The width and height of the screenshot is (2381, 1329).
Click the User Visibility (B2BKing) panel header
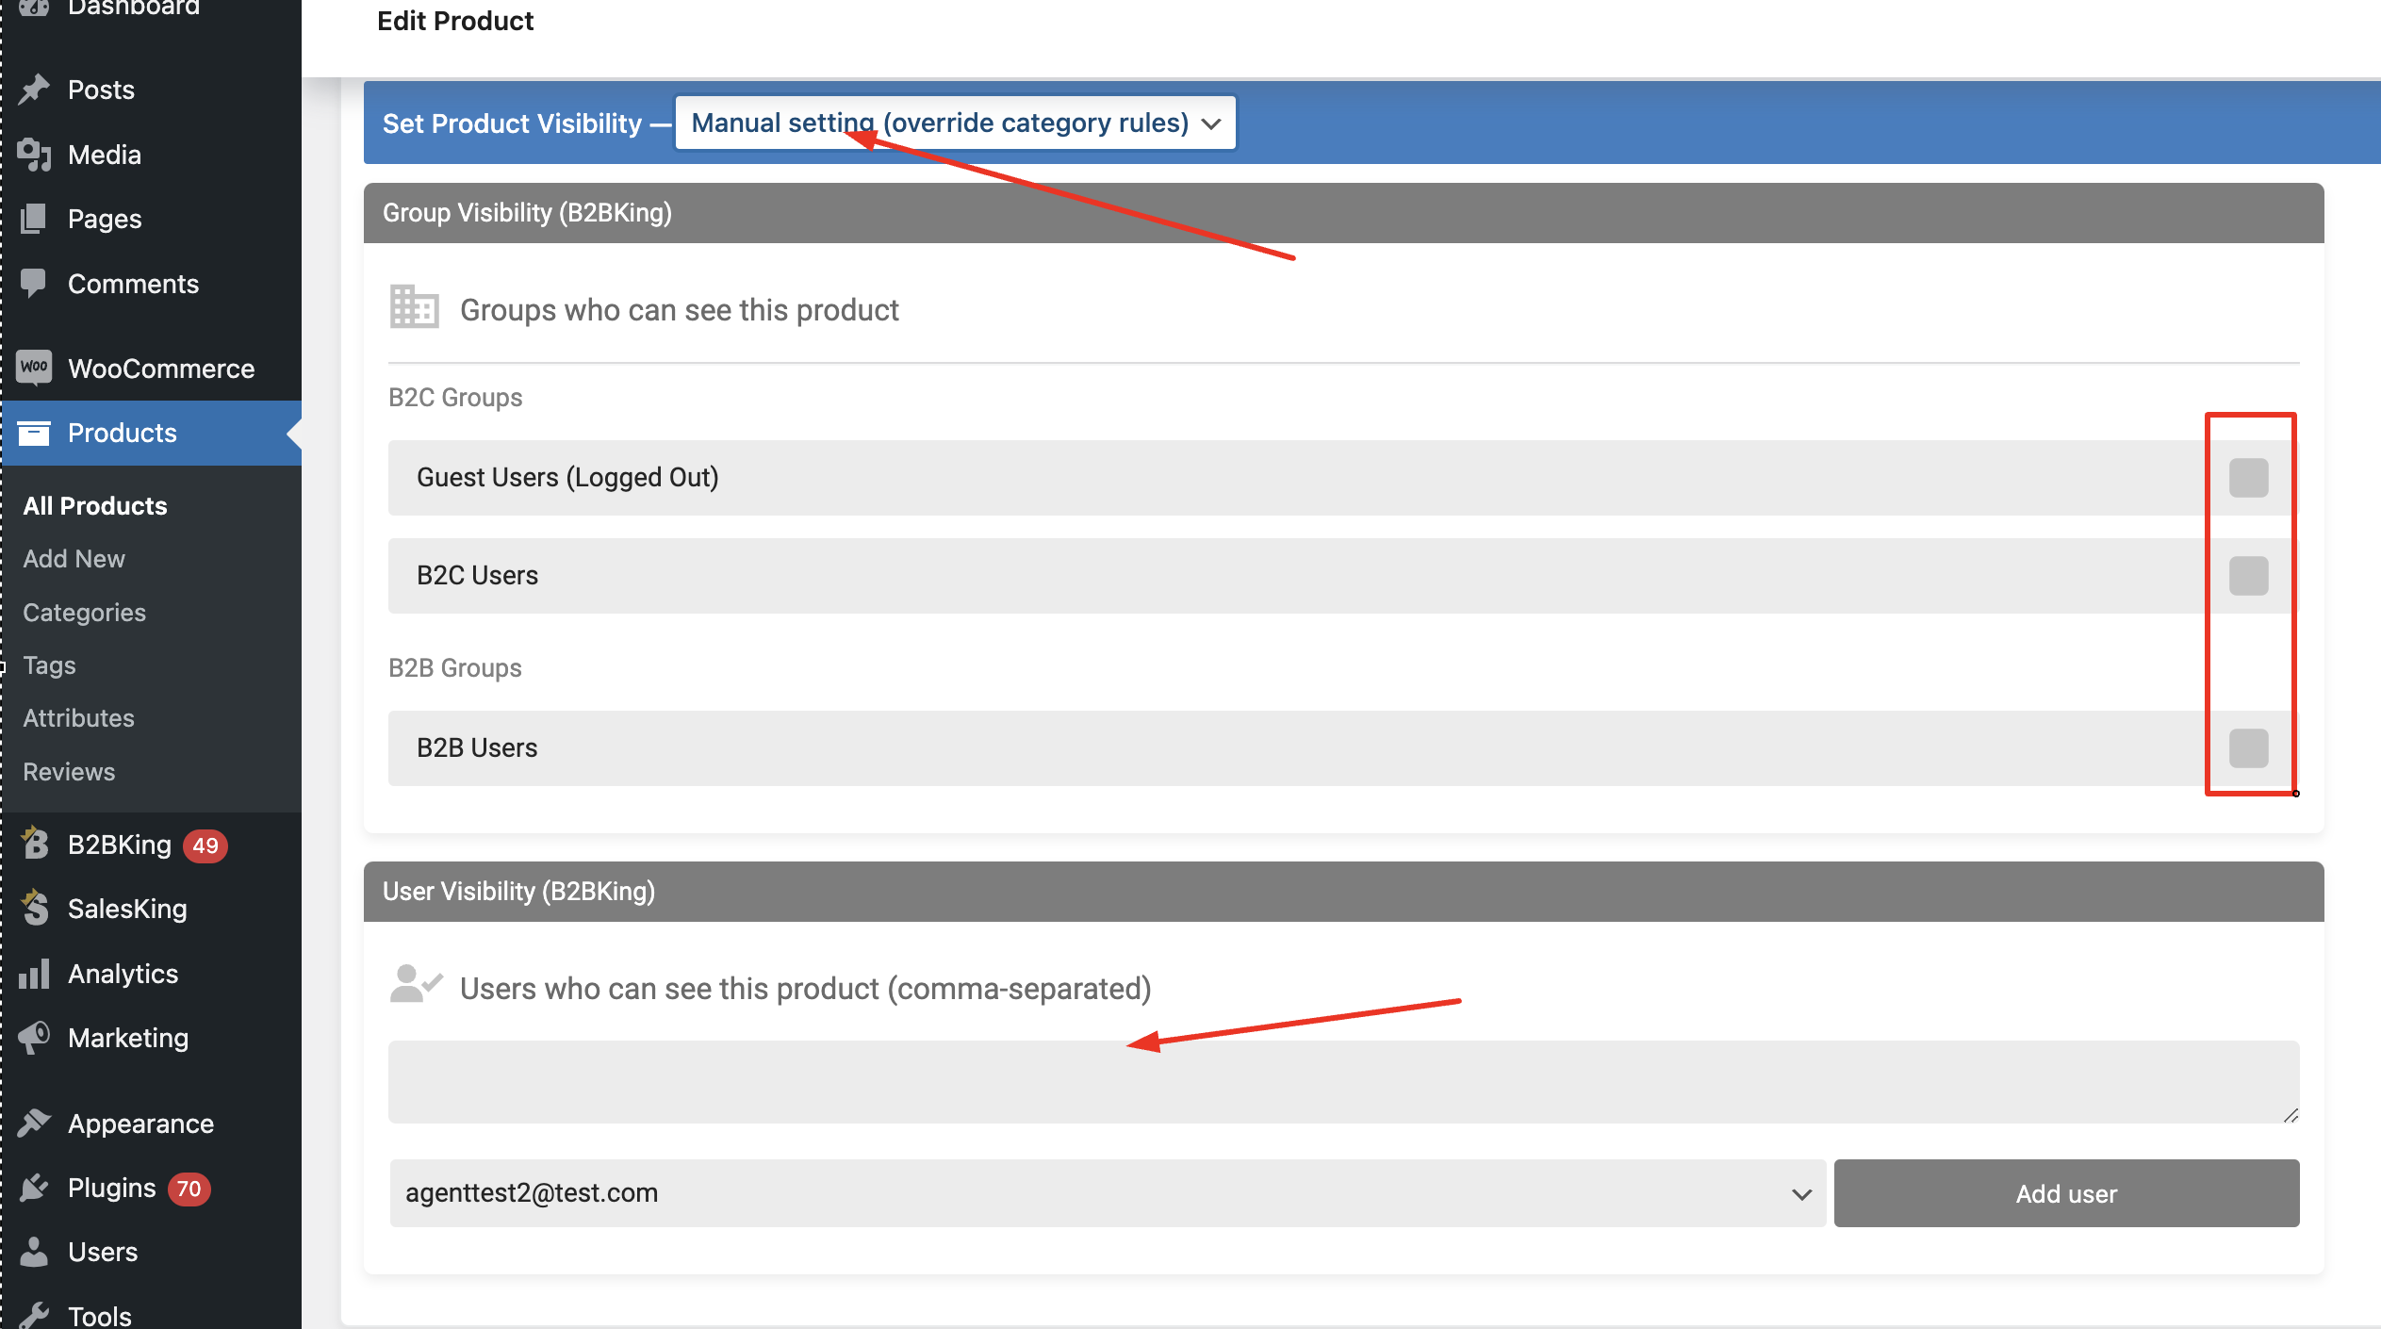pos(1343,892)
